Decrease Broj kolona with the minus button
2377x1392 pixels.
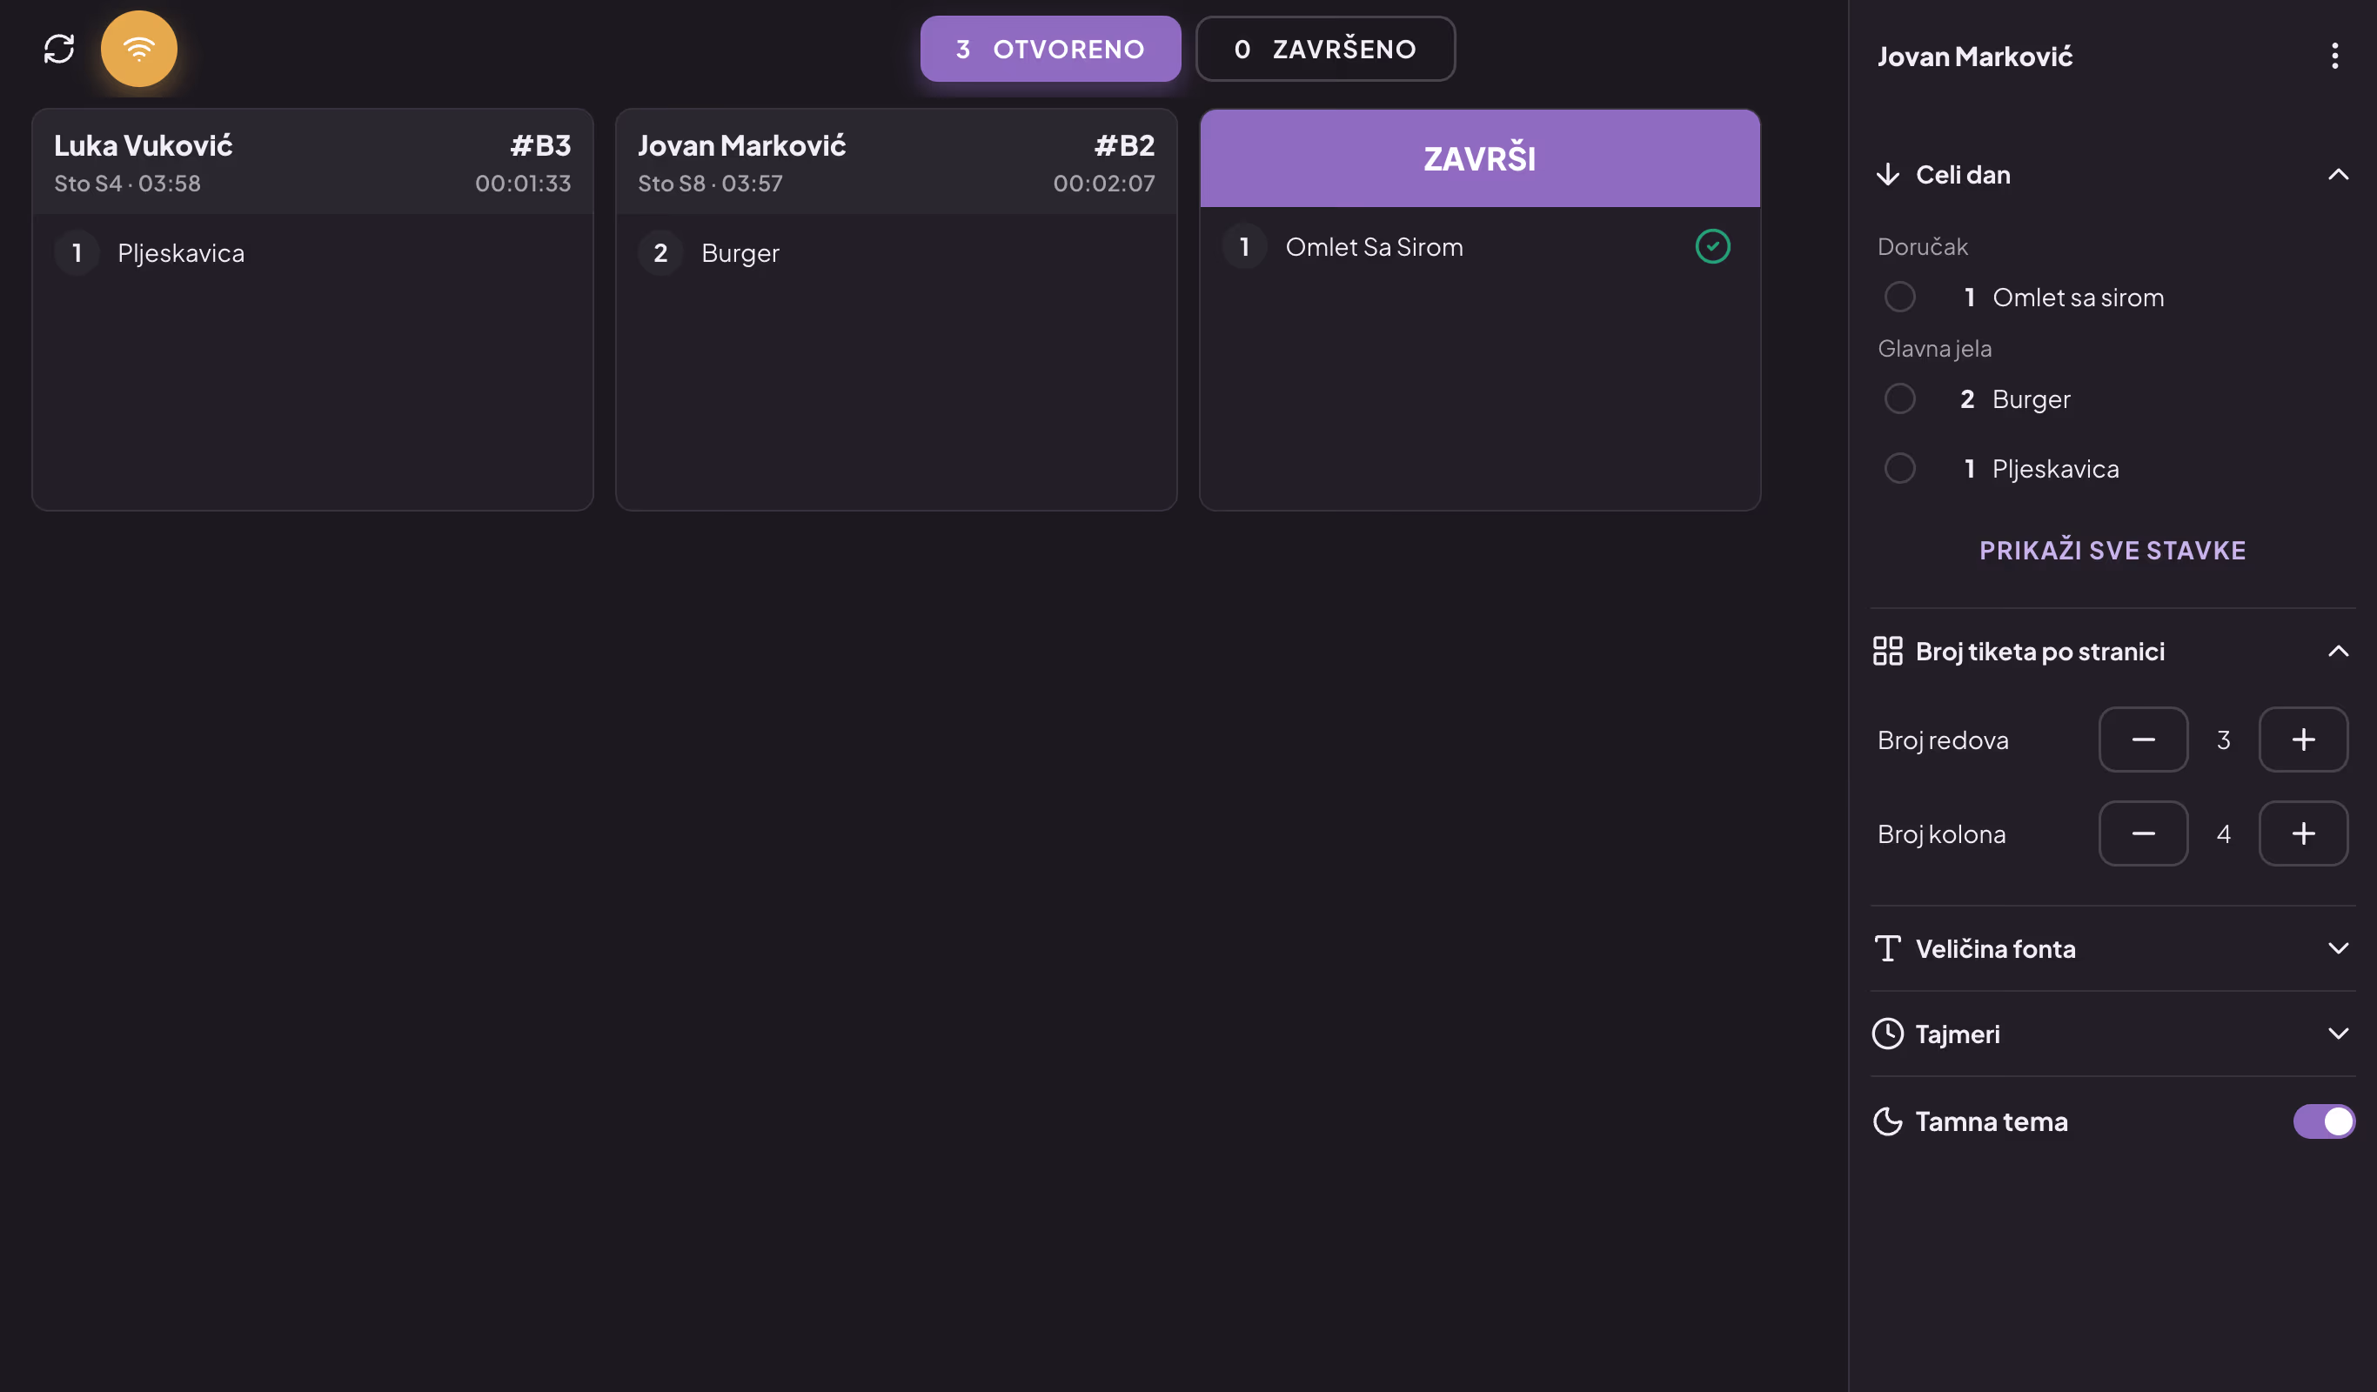[x=2143, y=833]
